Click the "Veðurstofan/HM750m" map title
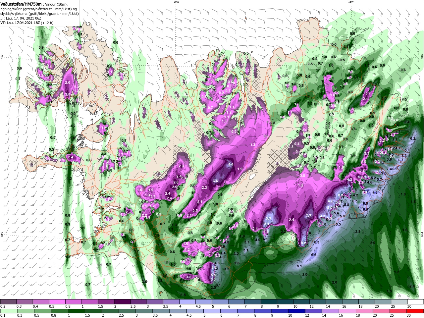 21,4
